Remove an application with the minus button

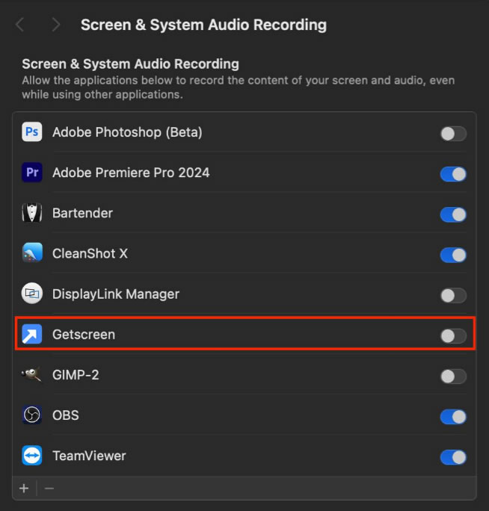(49, 489)
